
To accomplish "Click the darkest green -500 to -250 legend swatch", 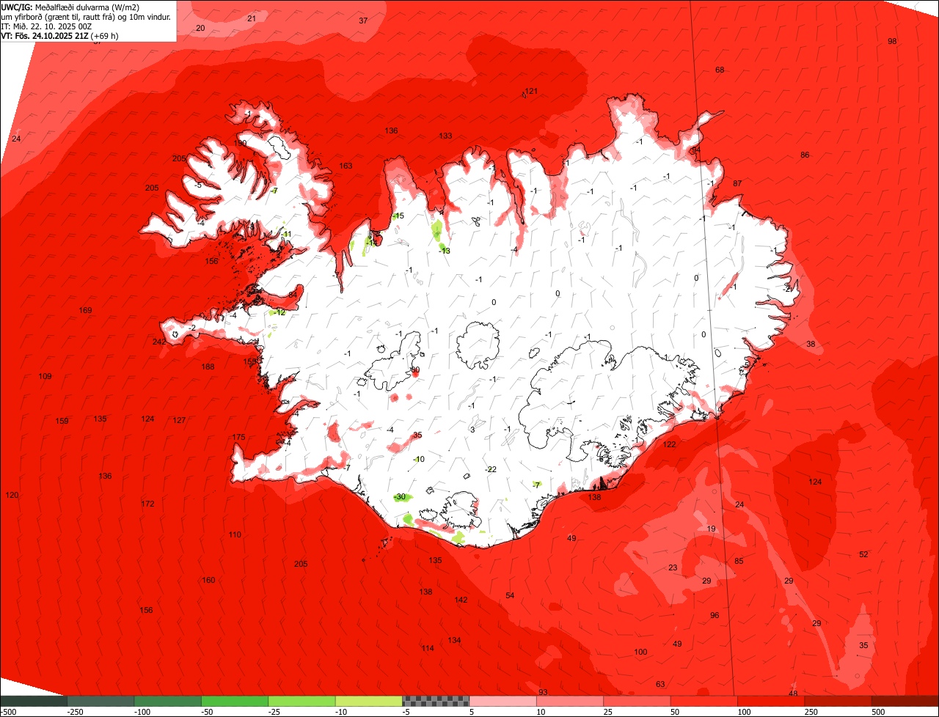I will point(34,701).
